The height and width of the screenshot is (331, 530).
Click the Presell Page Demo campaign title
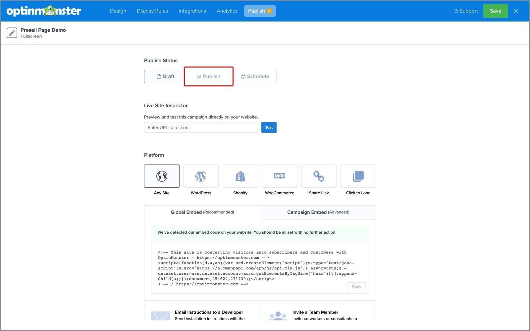43,30
